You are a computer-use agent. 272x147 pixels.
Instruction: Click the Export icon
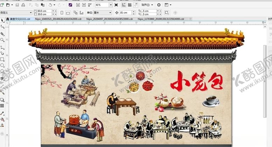84,5
